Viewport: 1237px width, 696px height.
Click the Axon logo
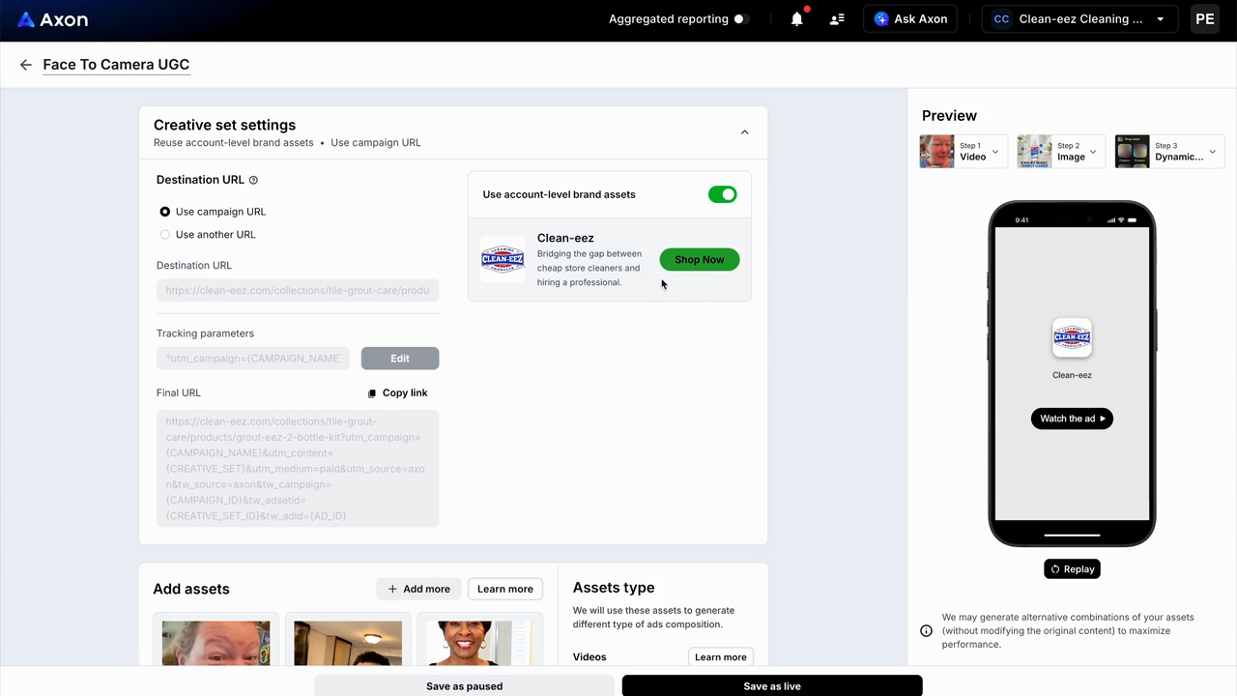[x=53, y=19]
